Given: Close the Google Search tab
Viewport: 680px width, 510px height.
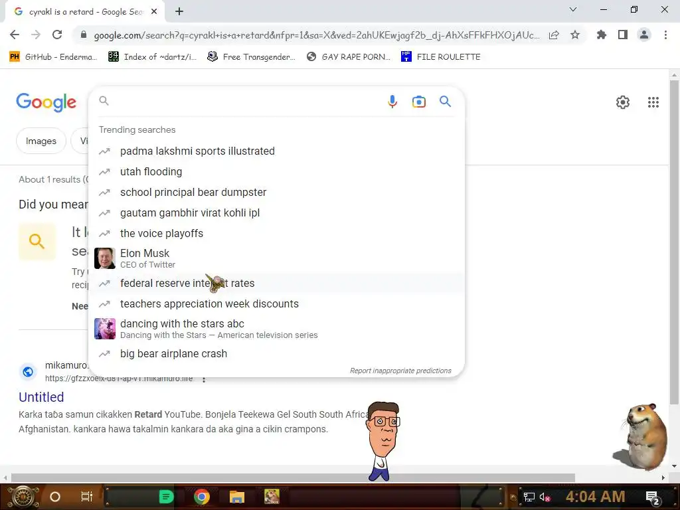Looking at the screenshot, I should (154, 12).
